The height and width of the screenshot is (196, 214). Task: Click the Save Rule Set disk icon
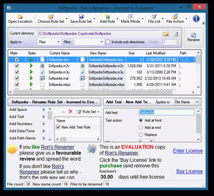81,16
